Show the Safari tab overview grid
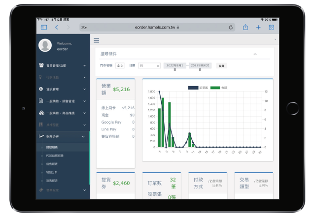 click(x=271, y=28)
